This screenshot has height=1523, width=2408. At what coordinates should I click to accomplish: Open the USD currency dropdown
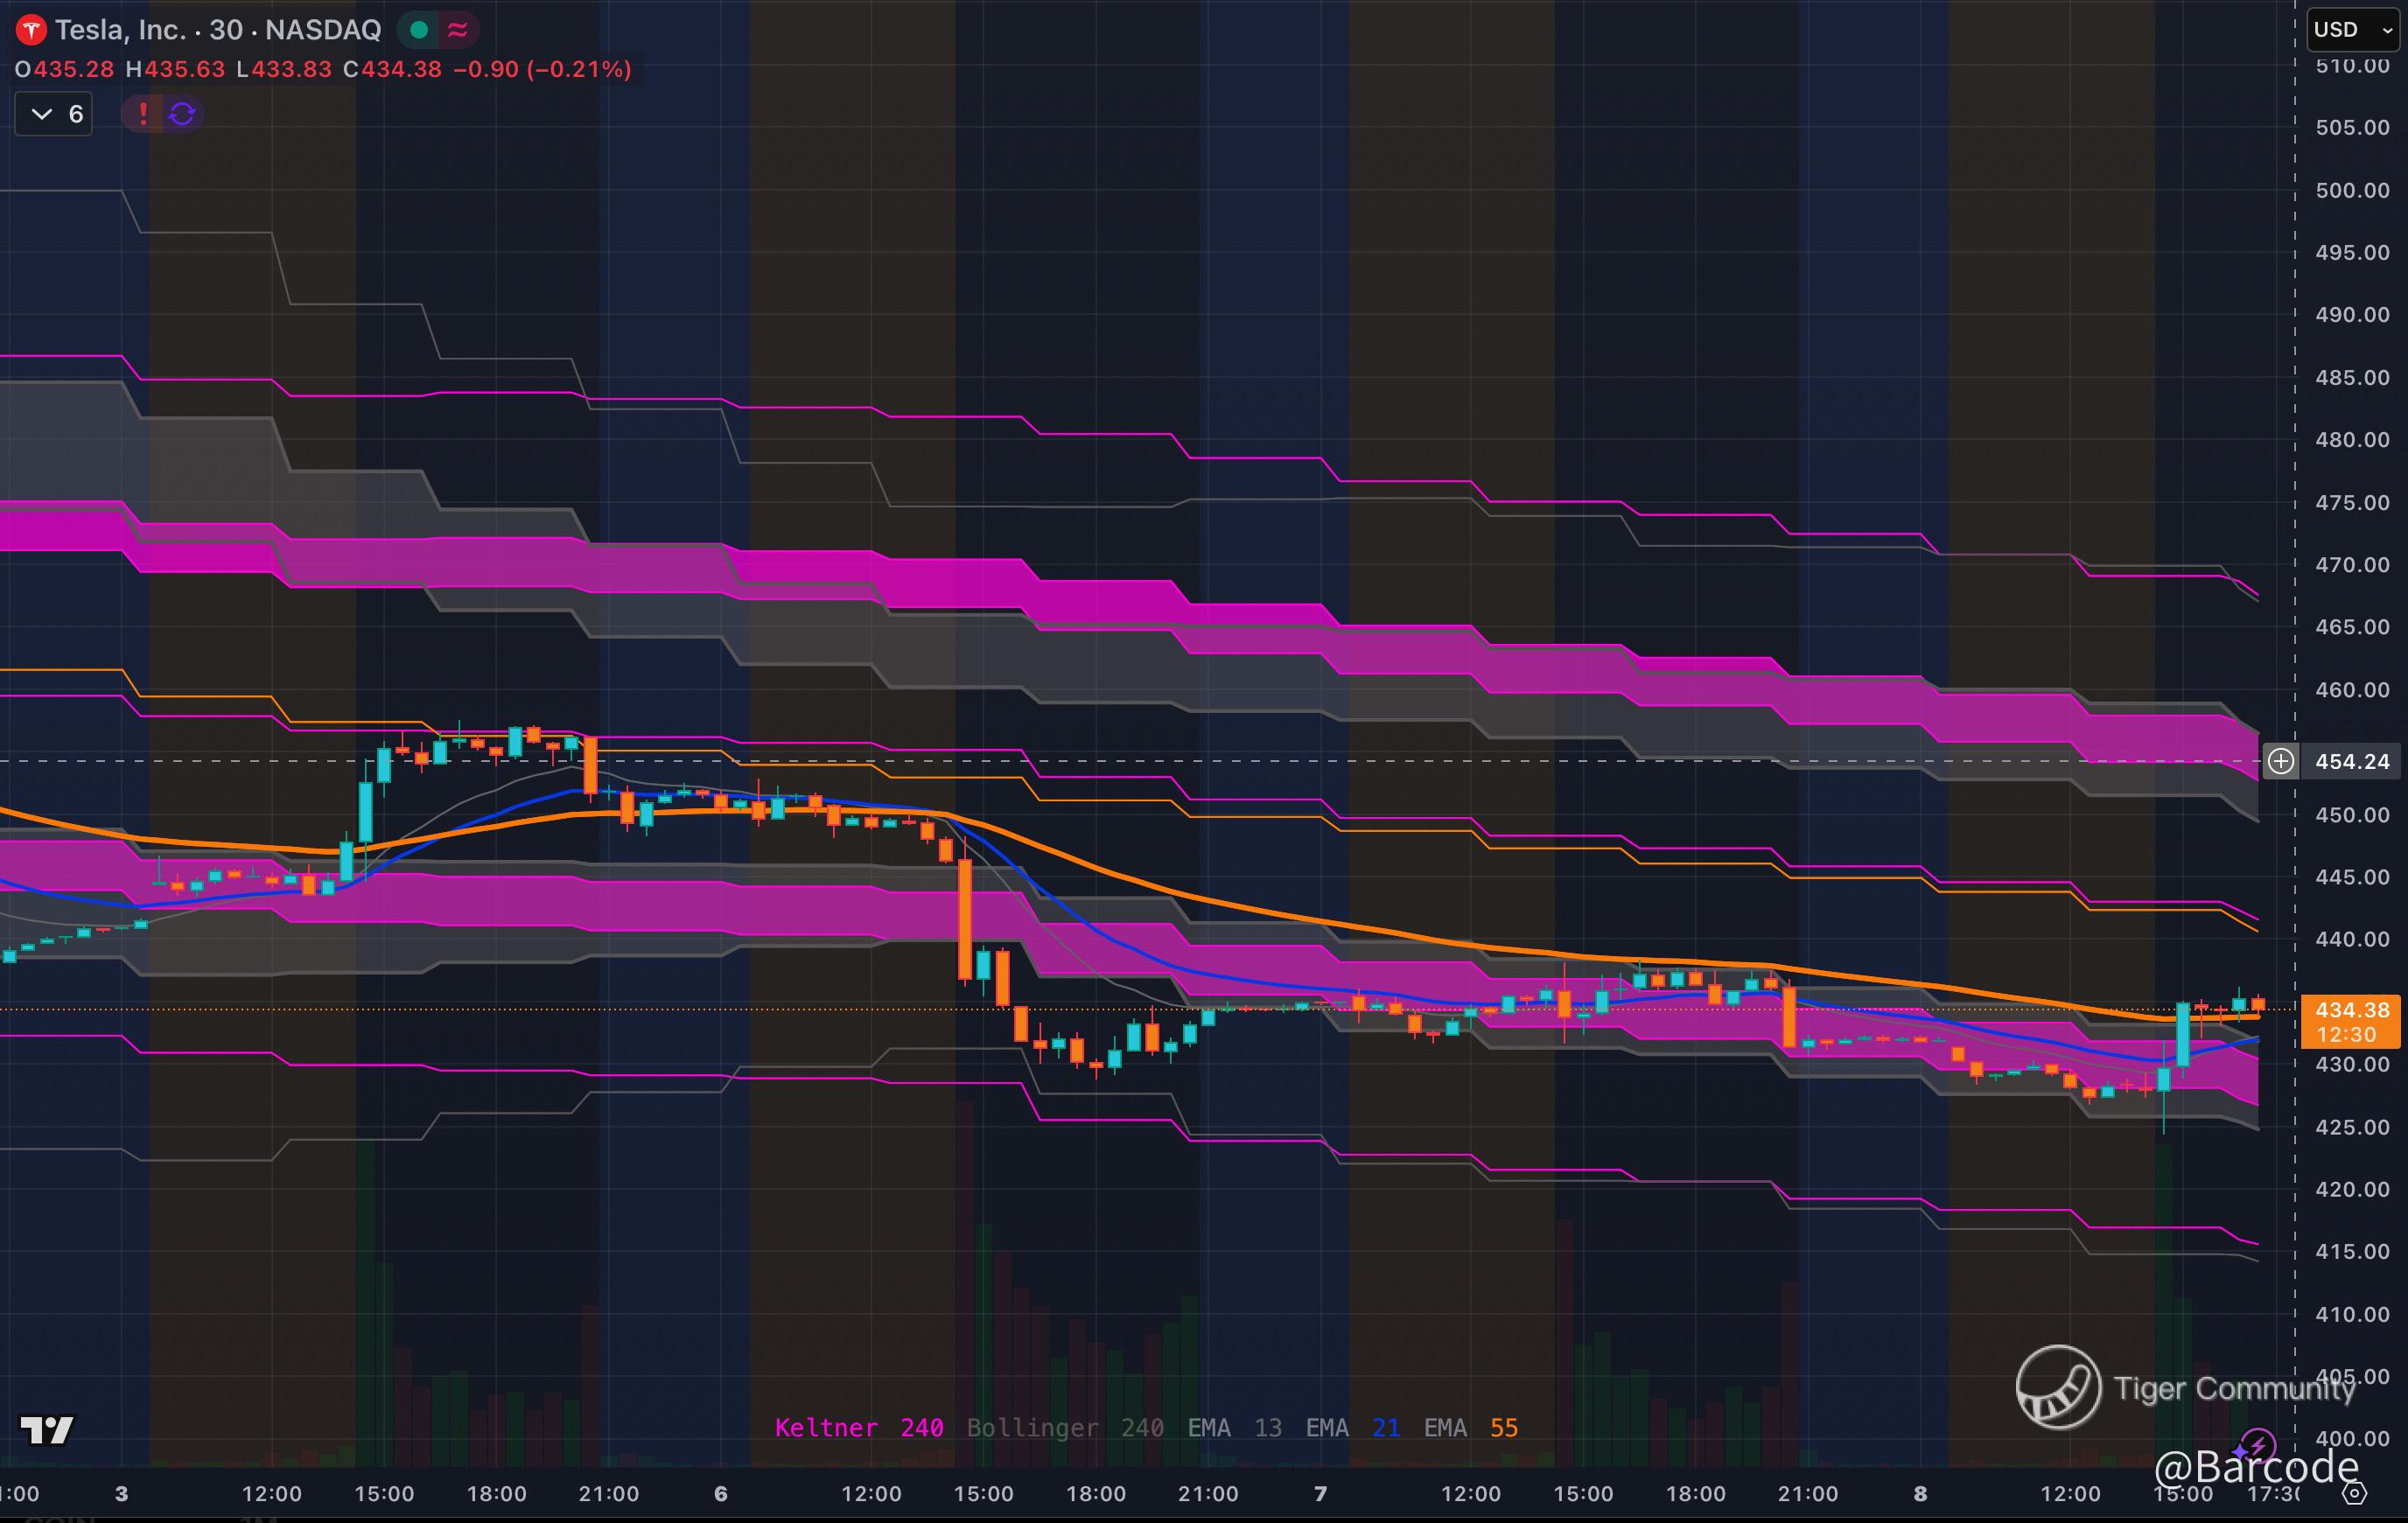(2352, 30)
